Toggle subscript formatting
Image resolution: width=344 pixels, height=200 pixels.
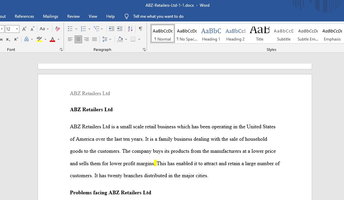(x=8, y=39)
